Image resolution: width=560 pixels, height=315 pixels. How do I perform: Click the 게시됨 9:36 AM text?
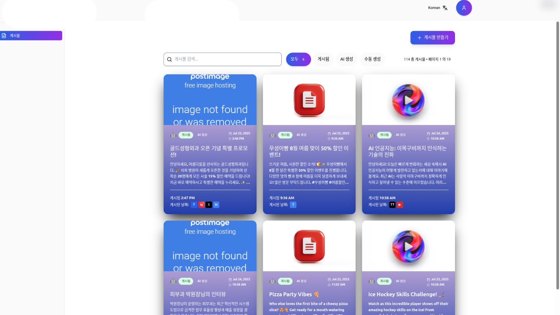point(282,198)
